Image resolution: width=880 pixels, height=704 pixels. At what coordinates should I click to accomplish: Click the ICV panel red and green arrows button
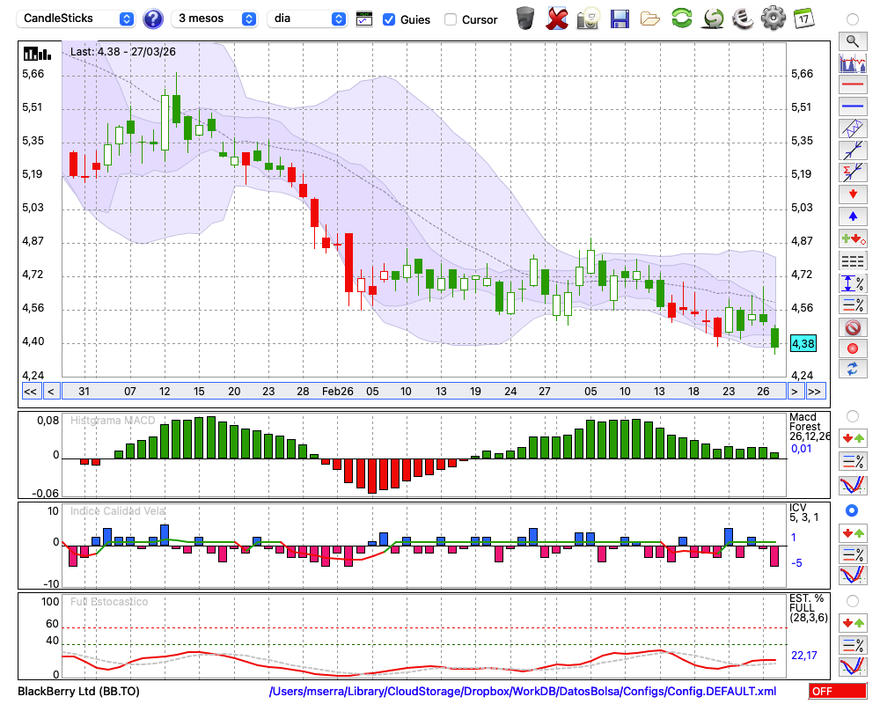853,532
